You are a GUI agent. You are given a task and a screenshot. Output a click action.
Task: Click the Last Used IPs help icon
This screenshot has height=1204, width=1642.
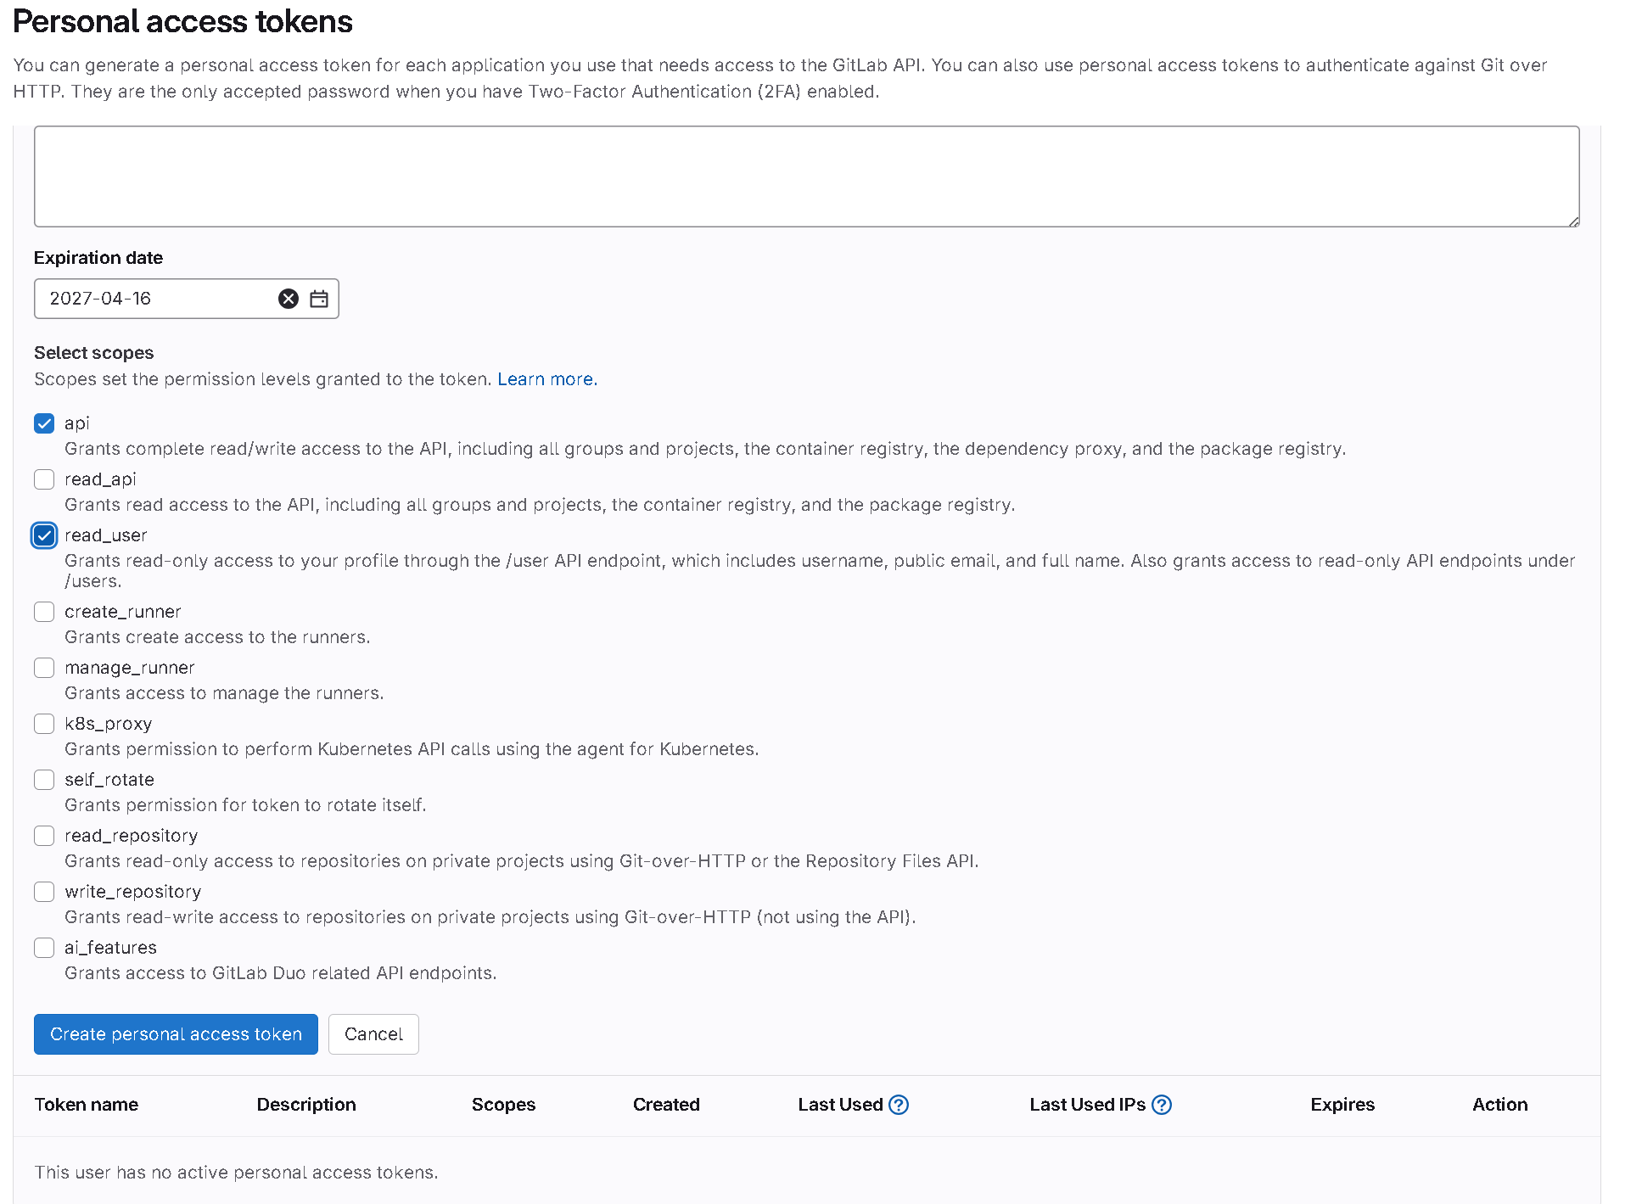click(1162, 1105)
